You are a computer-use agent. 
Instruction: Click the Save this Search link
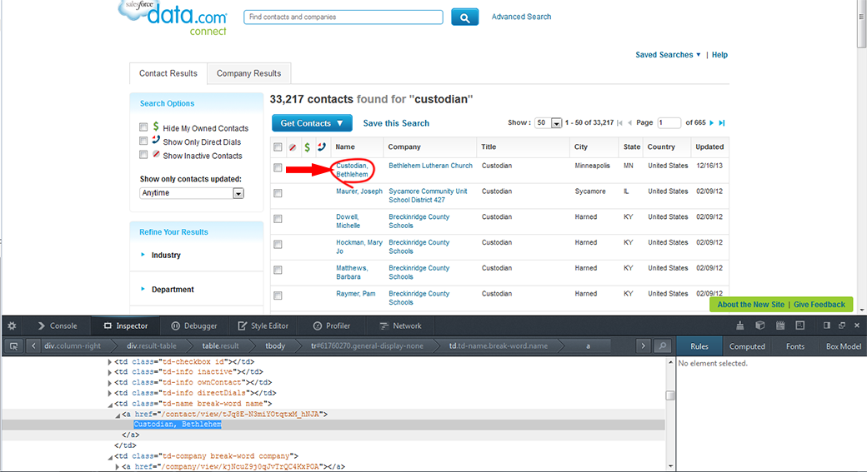click(x=396, y=123)
